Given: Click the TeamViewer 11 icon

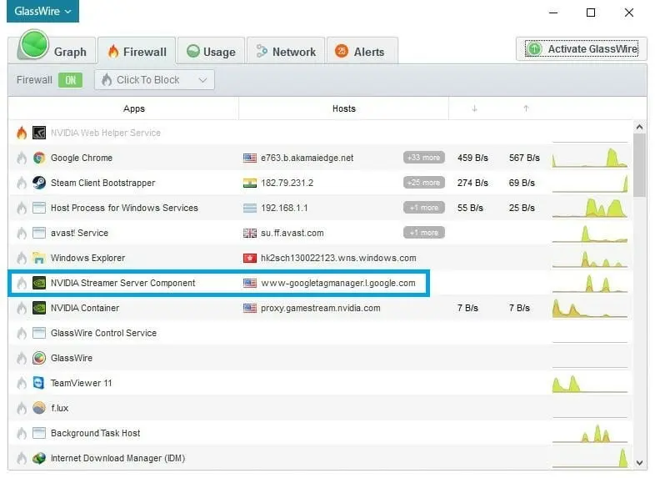Looking at the screenshot, I should pyautogui.click(x=39, y=383).
